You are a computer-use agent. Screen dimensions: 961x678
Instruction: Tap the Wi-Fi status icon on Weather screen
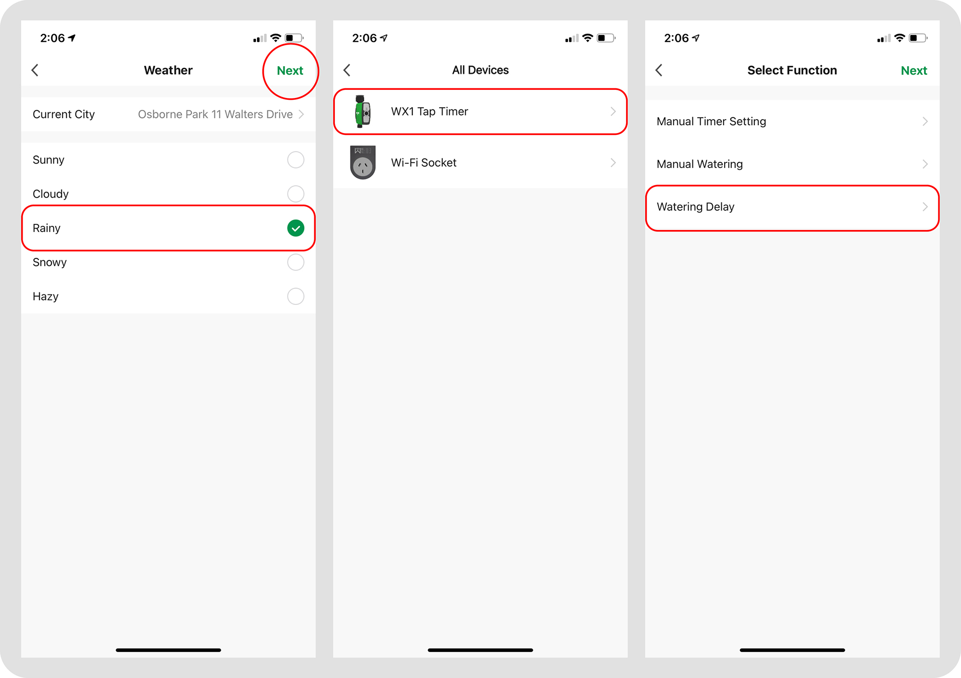pyautogui.click(x=275, y=38)
